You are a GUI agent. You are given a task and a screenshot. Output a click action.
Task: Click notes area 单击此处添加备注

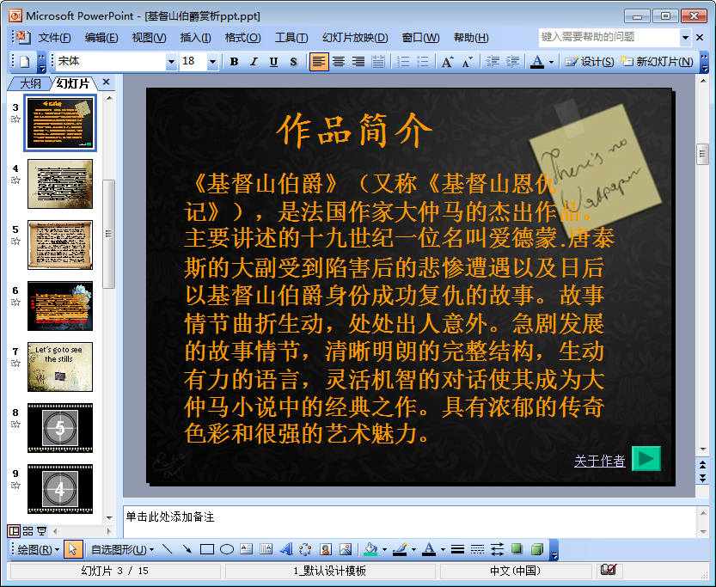[410, 522]
